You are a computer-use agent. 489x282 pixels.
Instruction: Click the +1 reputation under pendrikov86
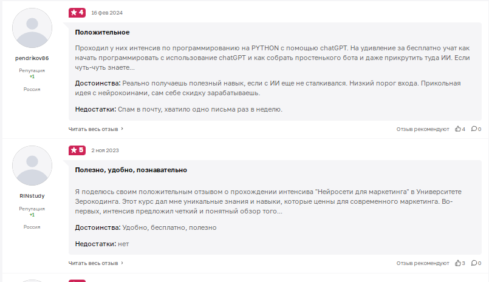click(32, 76)
